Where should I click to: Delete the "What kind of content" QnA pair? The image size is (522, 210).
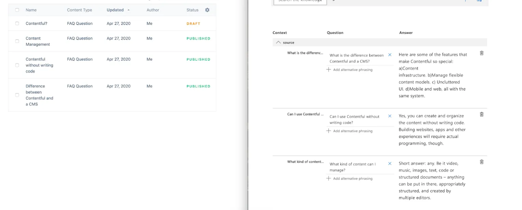click(x=481, y=162)
